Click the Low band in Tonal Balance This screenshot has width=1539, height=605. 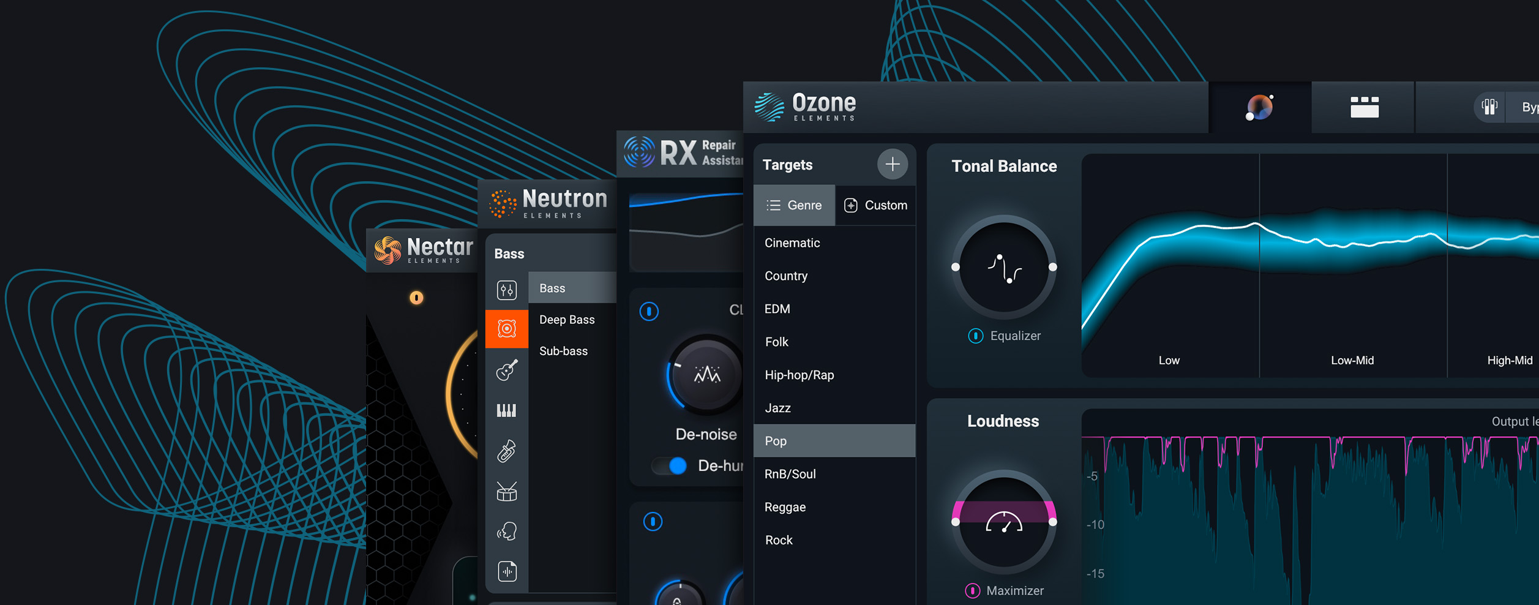[1170, 265]
